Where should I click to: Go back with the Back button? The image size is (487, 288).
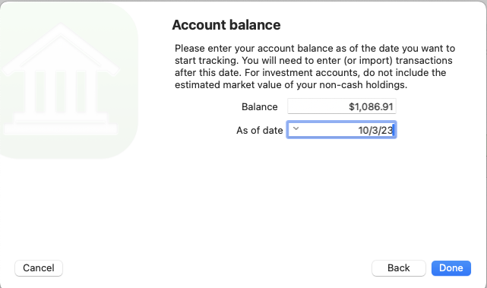click(398, 267)
